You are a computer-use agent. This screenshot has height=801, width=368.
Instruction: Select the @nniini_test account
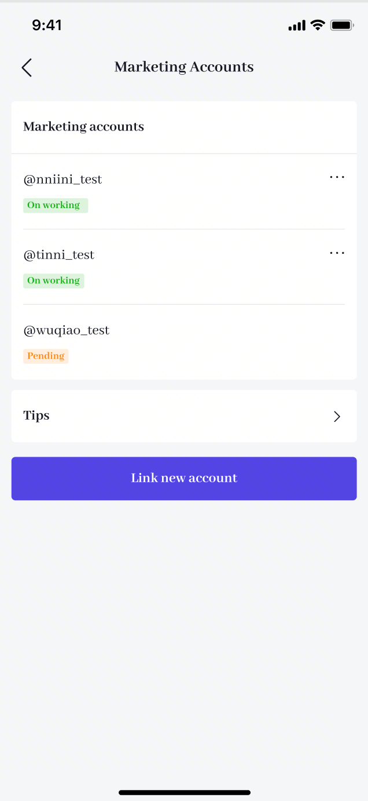(62, 180)
